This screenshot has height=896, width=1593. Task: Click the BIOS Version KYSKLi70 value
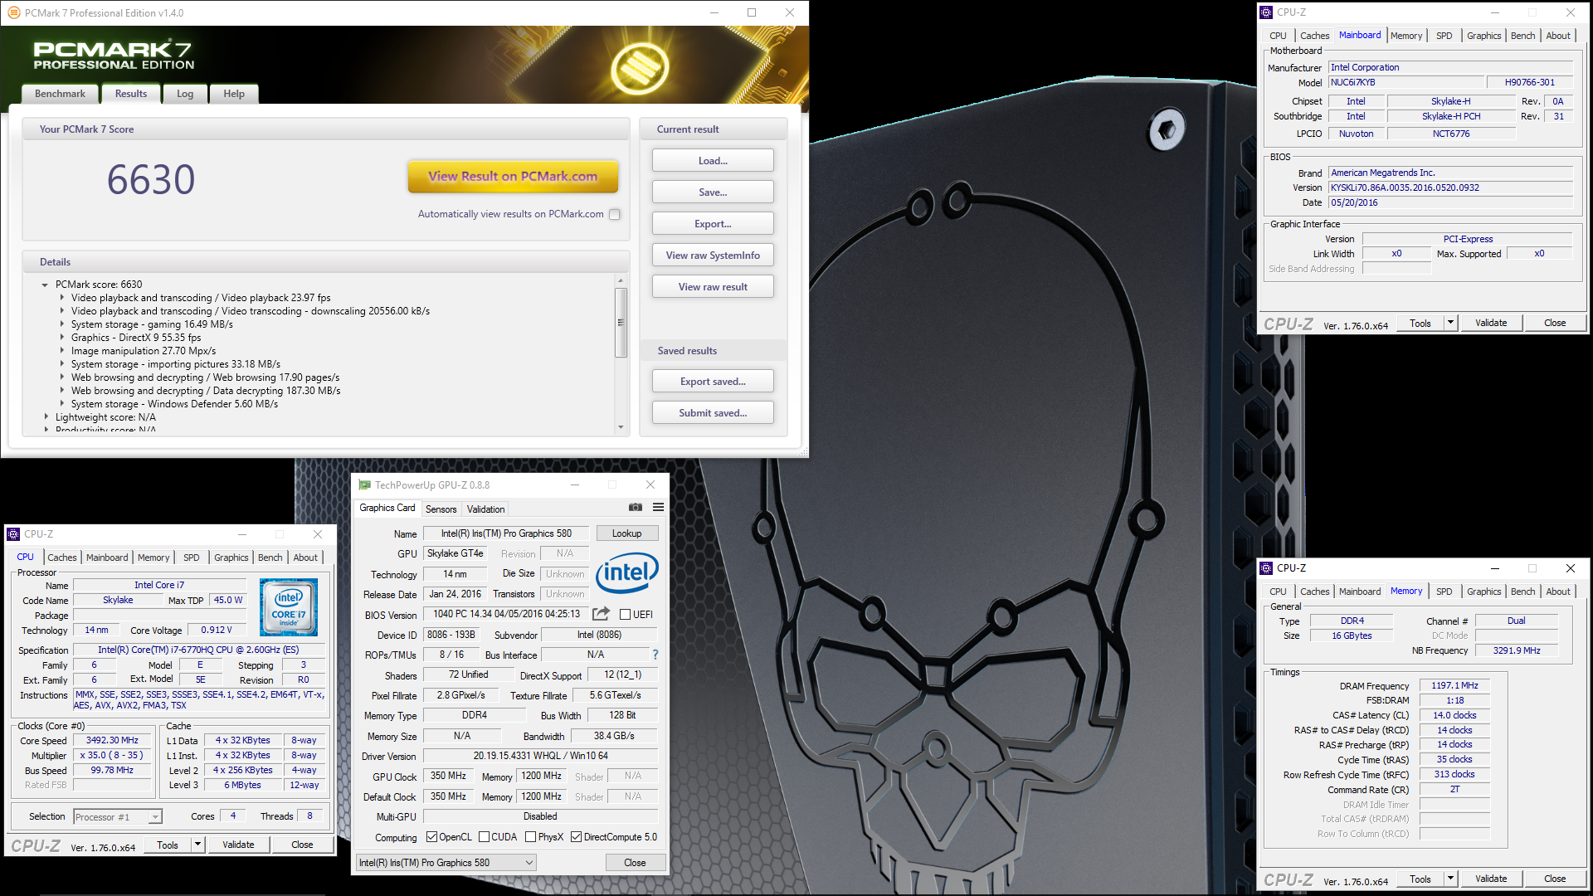pos(1450,187)
